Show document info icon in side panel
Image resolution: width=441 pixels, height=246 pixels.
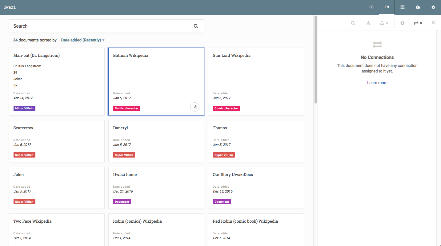click(x=403, y=23)
